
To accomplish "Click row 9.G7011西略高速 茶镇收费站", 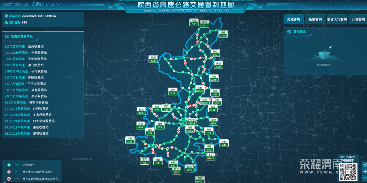I will coord(26,96).
